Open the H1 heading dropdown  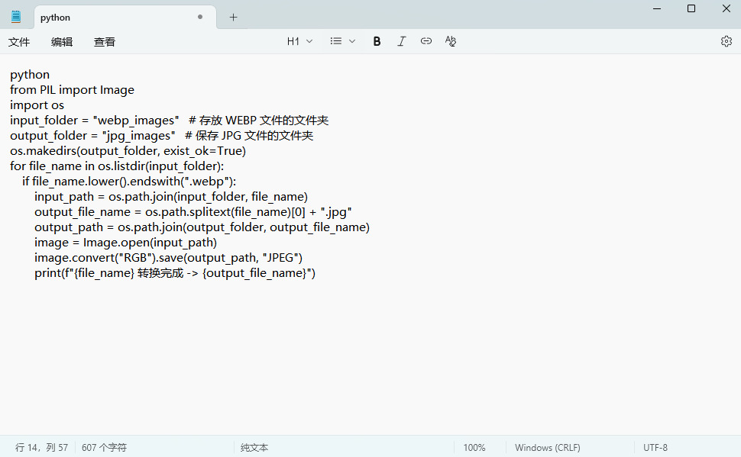pyautogui.click(x=299, y=41)
